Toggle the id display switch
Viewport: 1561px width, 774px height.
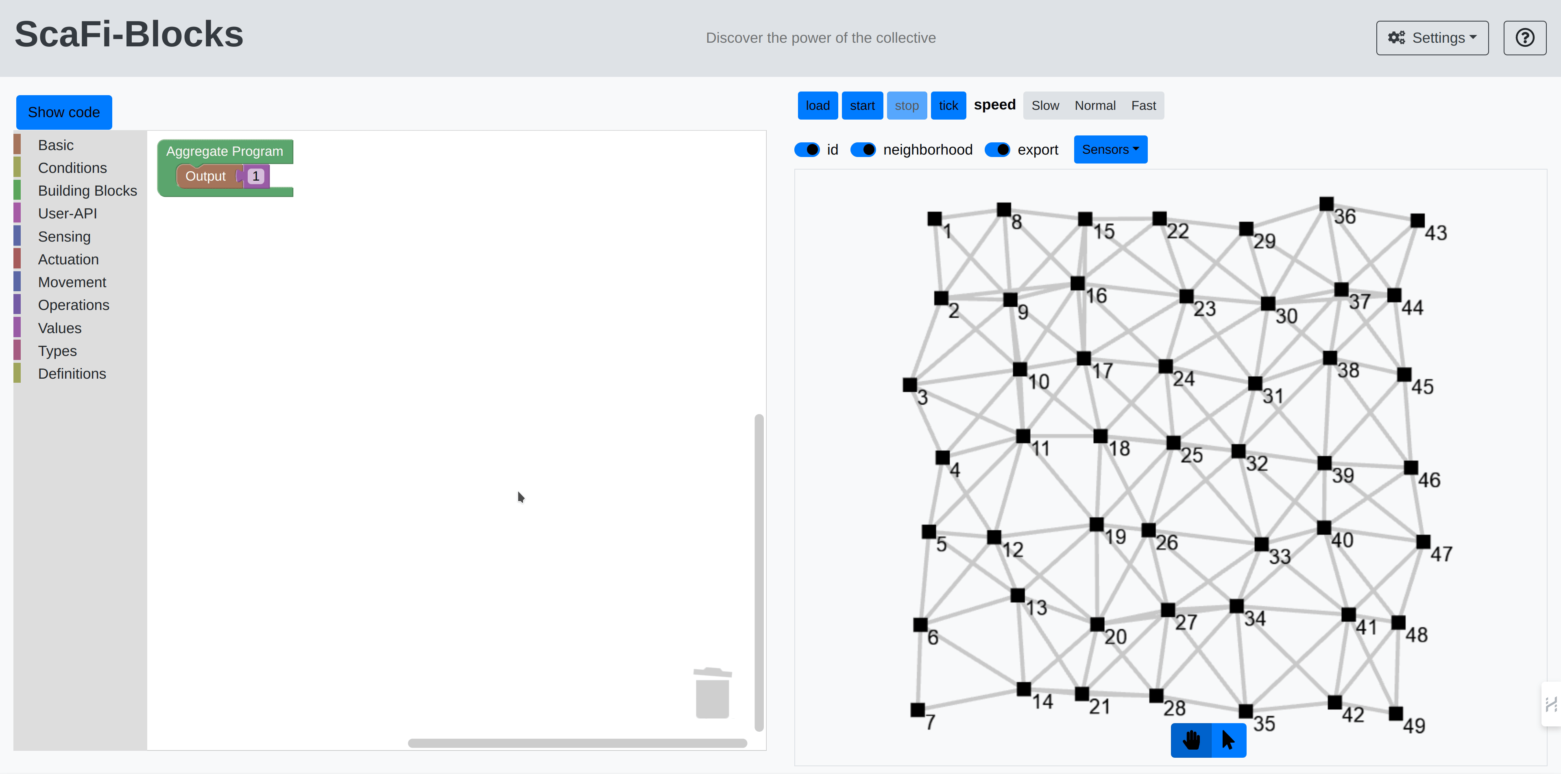coord(809,149)
